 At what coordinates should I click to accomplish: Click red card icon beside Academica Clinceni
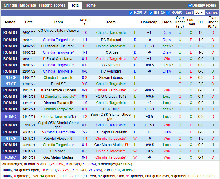(42, 90)
